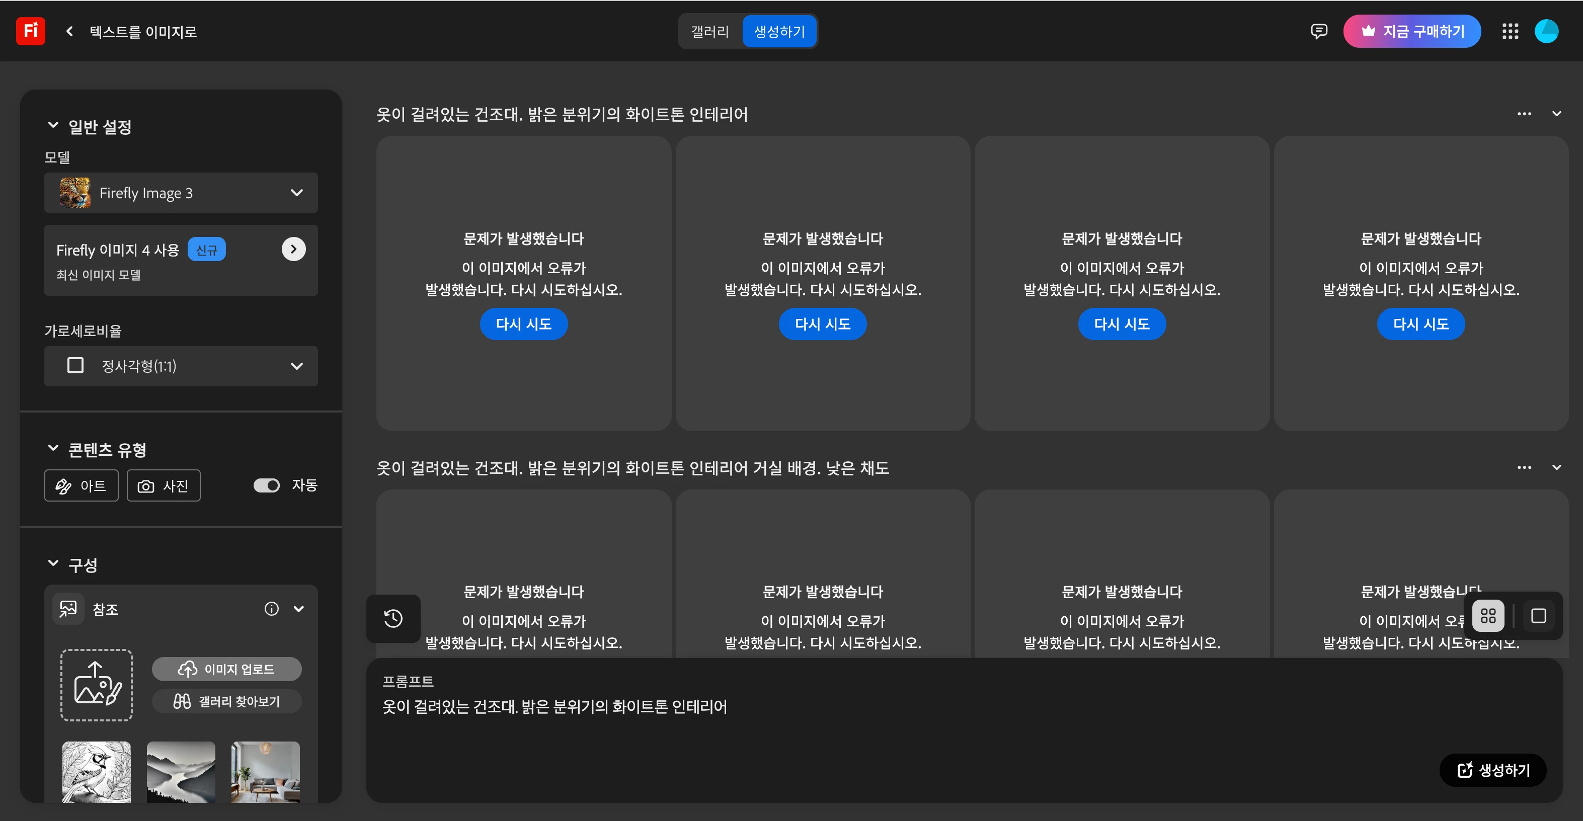Screen dimensions: 1583x821
Task: Switch to grid view layout icon
Action: [1488, 616]
